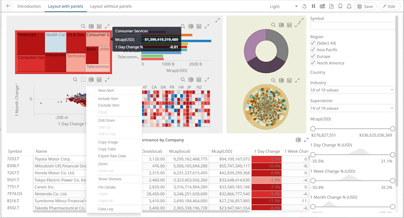This screenshot has width=404, height=218.
Task: Switch to Layout without panels tab
Action: (x=111, y=7)
